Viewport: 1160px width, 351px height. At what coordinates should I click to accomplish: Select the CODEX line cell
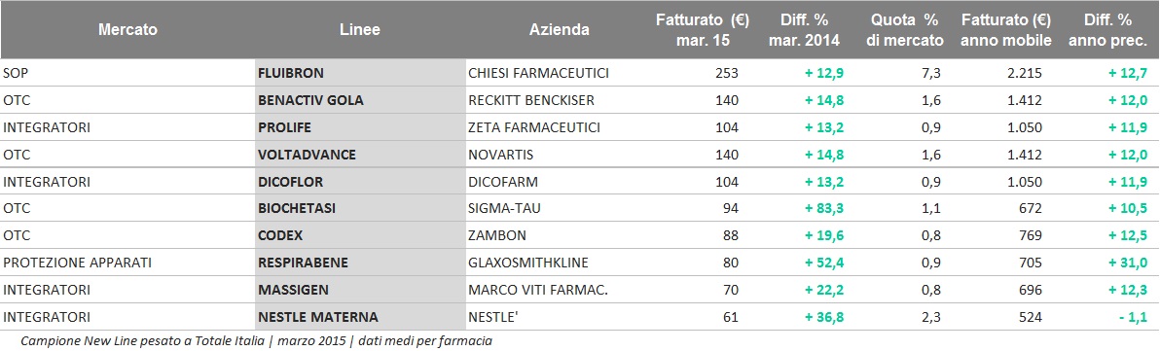[x=359, y=235]
